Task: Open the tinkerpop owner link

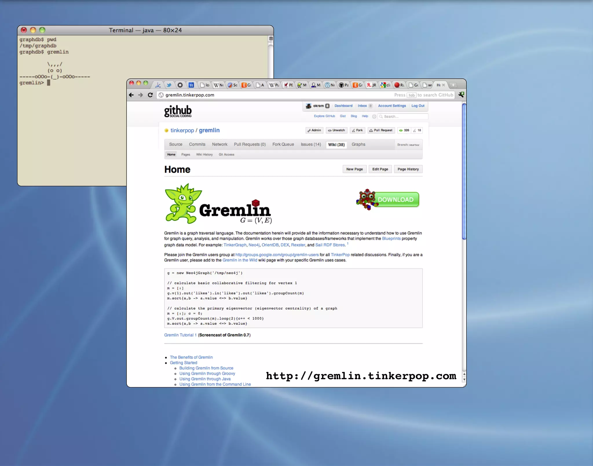Action: [182, 130]
